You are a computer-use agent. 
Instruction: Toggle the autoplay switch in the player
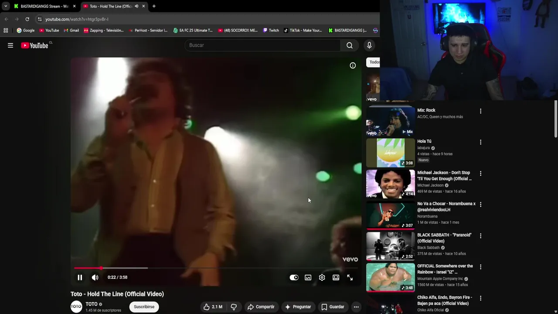click(x=294, y=277)
